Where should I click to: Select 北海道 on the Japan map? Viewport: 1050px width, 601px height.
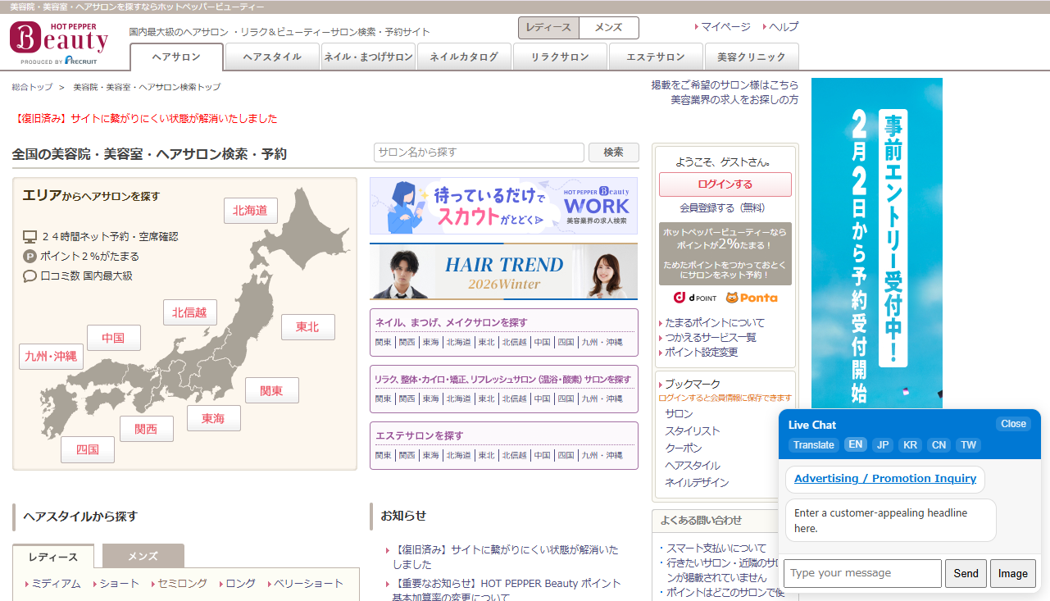pos(250,211)
